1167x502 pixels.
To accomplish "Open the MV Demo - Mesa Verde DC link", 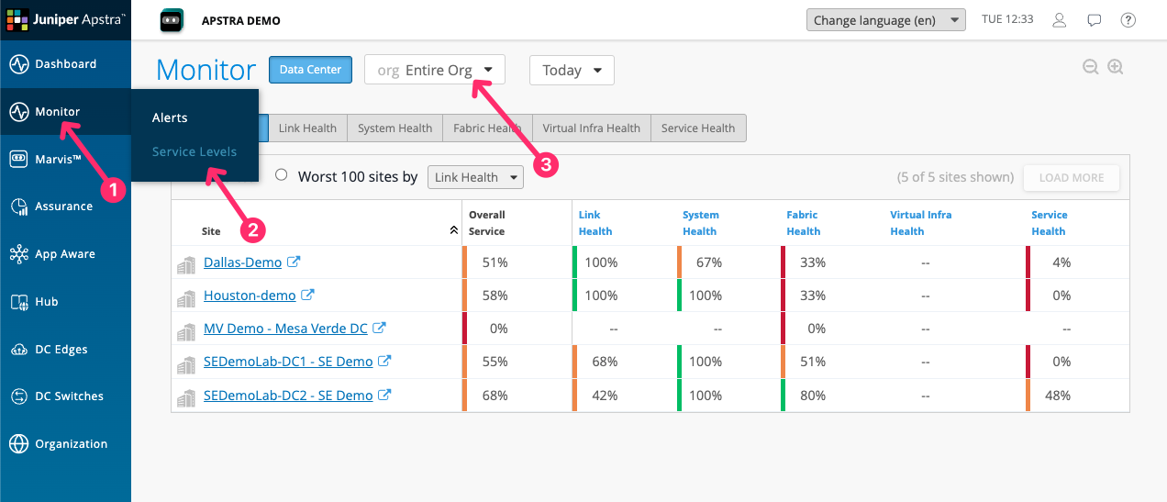I will point(285,329).
